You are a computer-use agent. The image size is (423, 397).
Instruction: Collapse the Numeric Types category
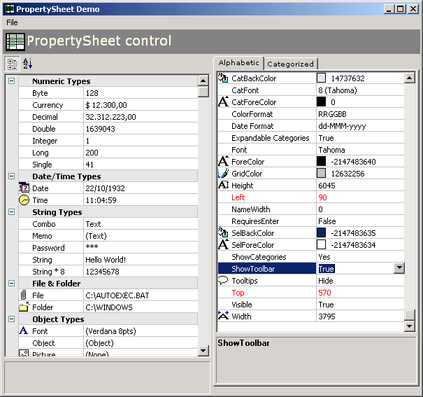[x=11, y=81]
